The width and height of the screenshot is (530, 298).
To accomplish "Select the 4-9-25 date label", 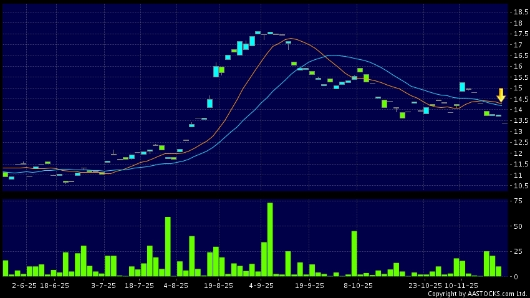I will 261,286.
